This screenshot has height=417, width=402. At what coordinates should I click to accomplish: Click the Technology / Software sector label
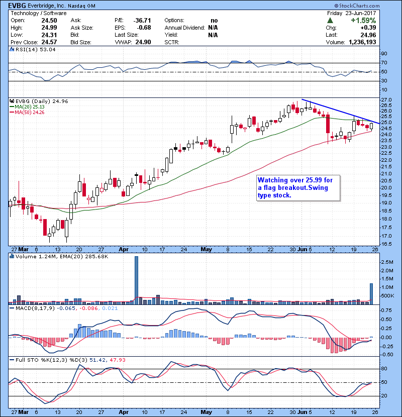[x=39, y=13]
